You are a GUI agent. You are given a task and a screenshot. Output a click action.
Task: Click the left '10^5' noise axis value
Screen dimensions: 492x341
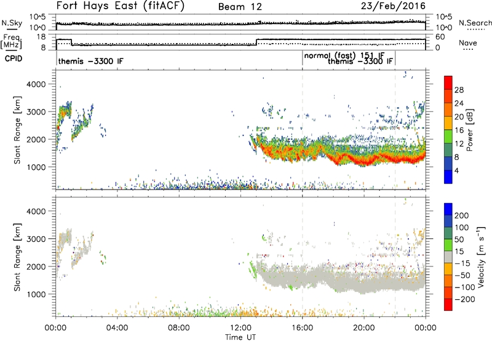coord(38,17)
